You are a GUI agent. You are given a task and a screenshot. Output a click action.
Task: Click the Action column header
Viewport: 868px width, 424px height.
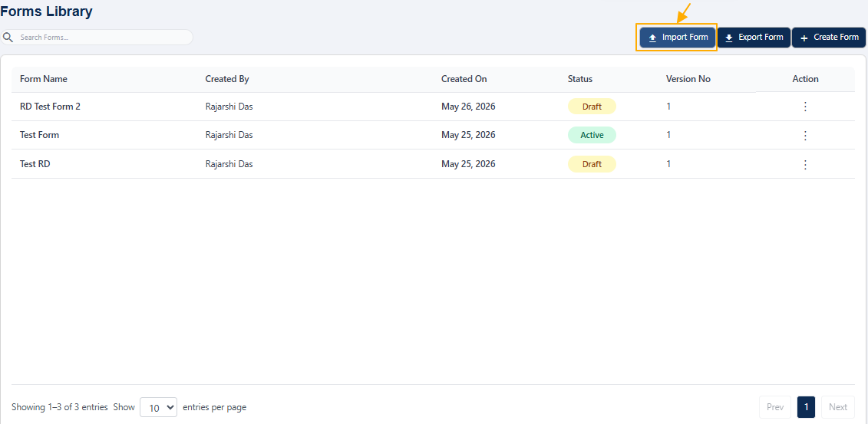805,79
